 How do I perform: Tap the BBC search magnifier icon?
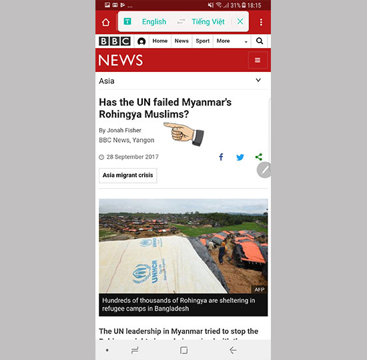260,41
